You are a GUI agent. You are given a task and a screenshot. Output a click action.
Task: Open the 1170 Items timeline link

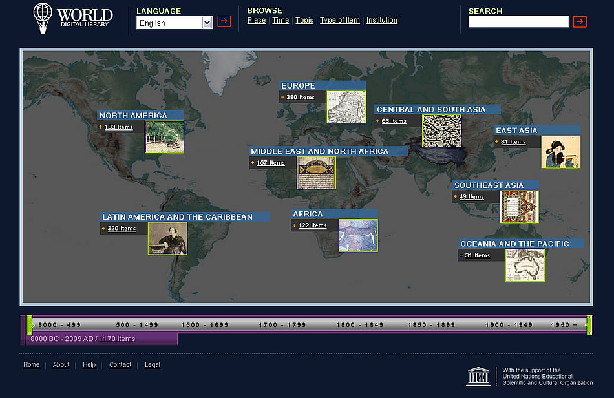pos(117,339)
